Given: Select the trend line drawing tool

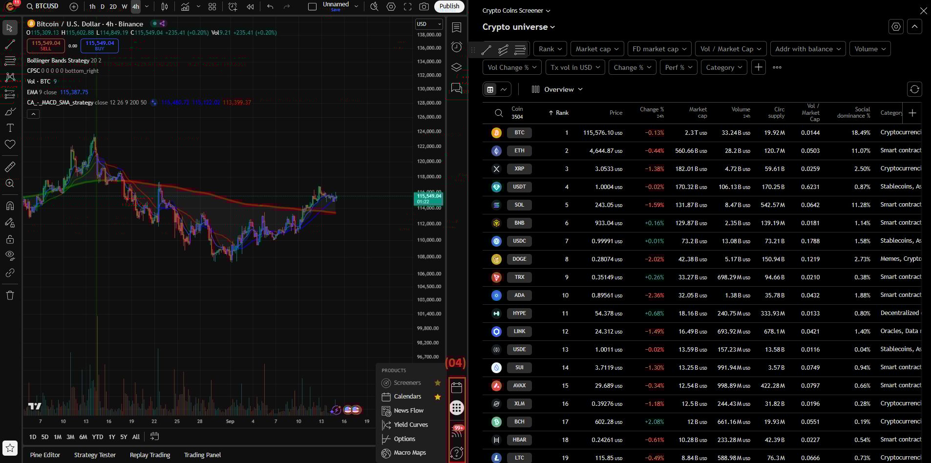Looking at the screenshot, I should (x=9, y=44).
